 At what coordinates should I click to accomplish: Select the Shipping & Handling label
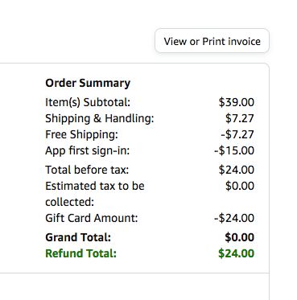[100, 118]
